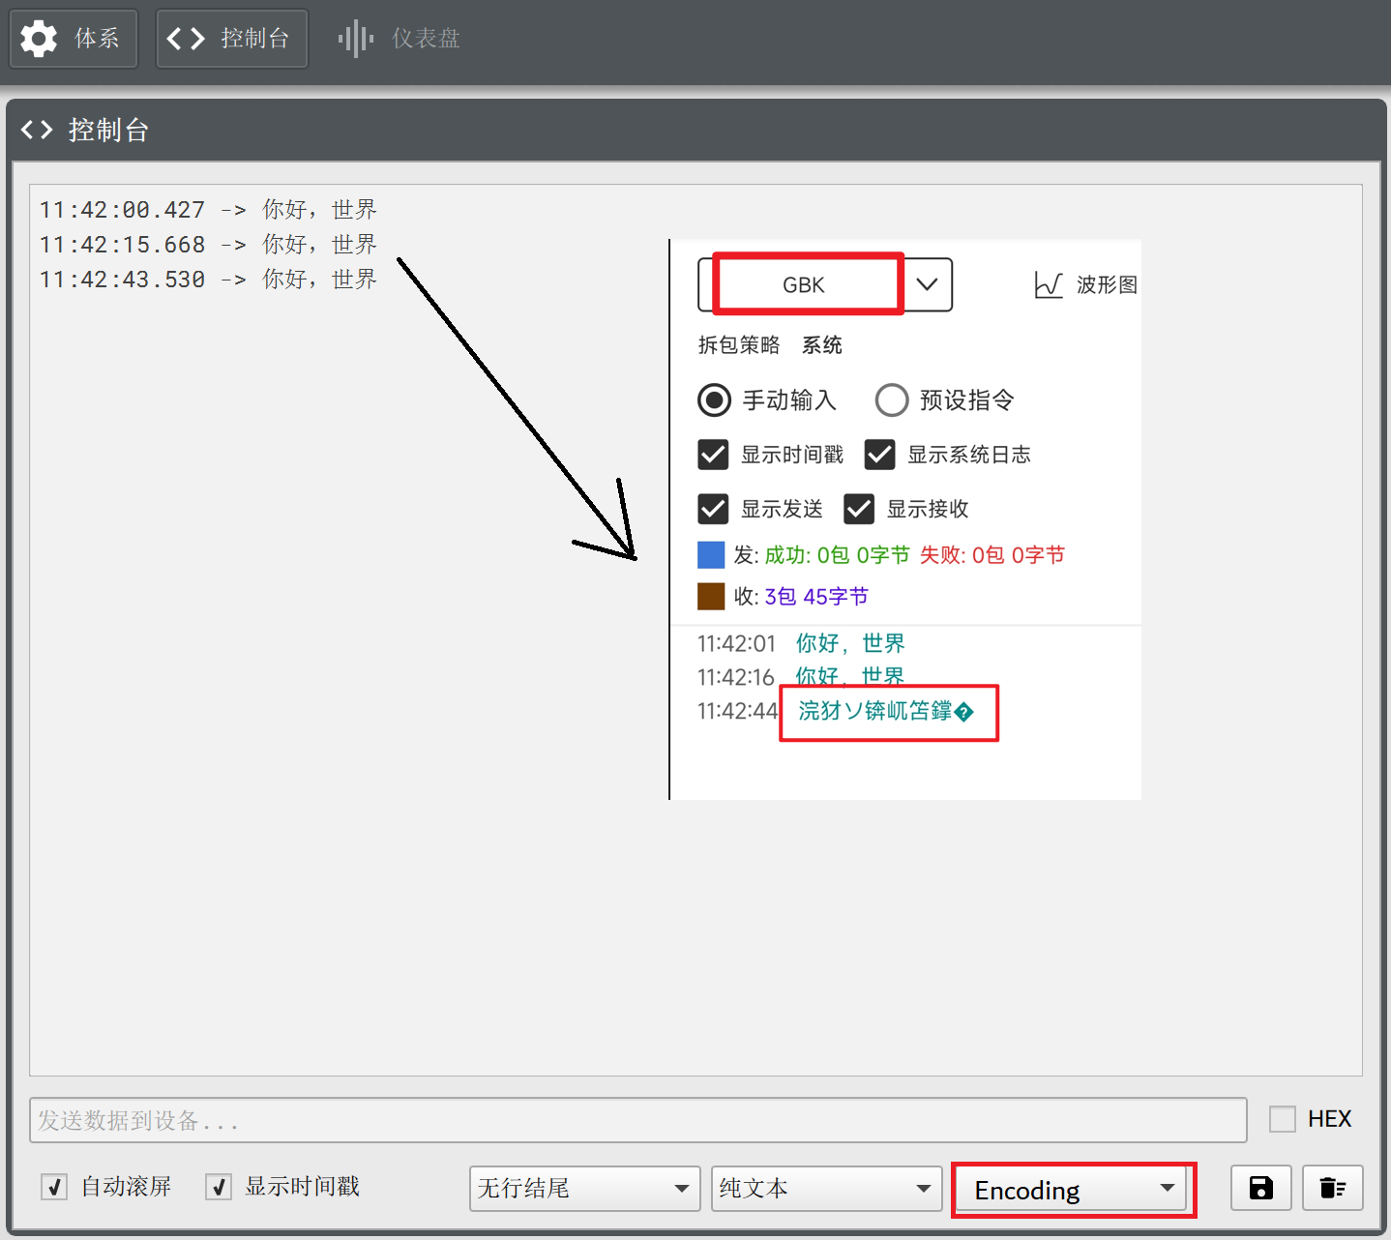Enable the HEX checkbox
The image size is (1391, 1240).
pos(1282,1118)
